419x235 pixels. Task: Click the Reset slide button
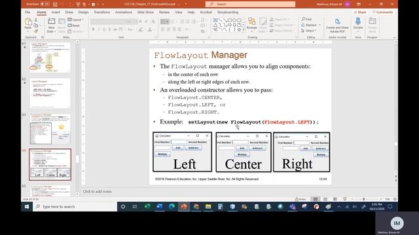pyautogui.click(x=74, y=25)
